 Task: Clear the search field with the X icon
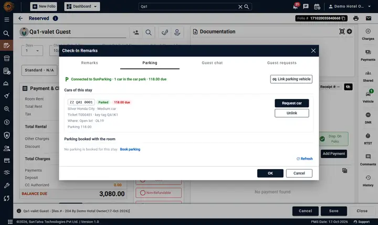(240, 7)
